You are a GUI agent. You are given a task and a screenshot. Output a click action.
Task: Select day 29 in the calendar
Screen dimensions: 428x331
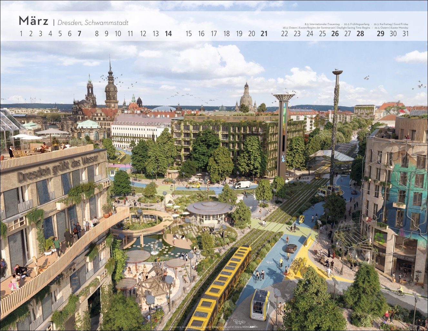(381, 34)
